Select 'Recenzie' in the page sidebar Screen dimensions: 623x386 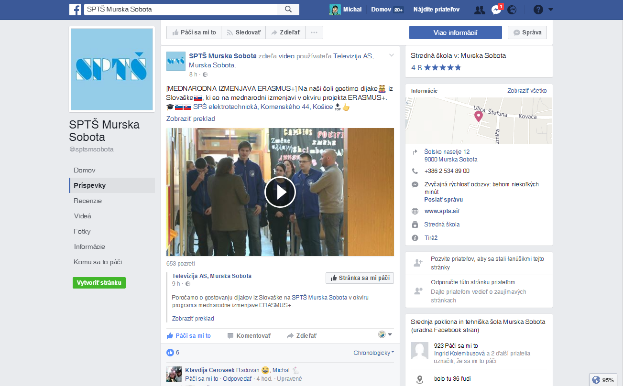(x=88, y=201)
